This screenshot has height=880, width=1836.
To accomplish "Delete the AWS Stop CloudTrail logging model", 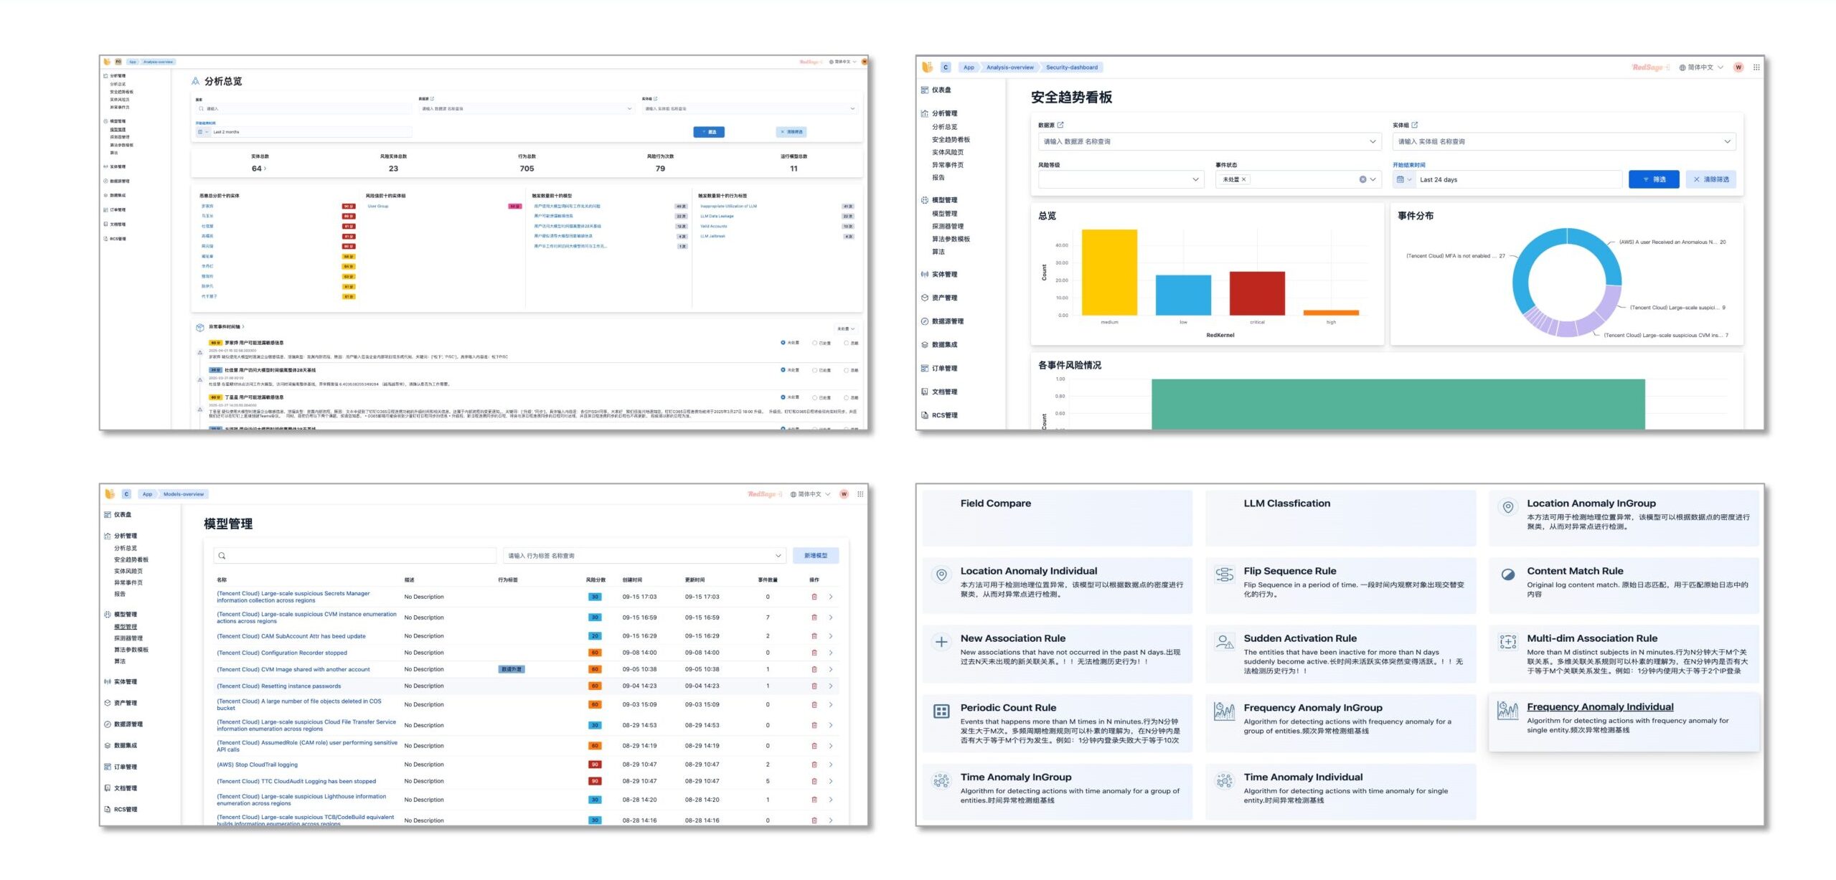I will pos(814,765).
